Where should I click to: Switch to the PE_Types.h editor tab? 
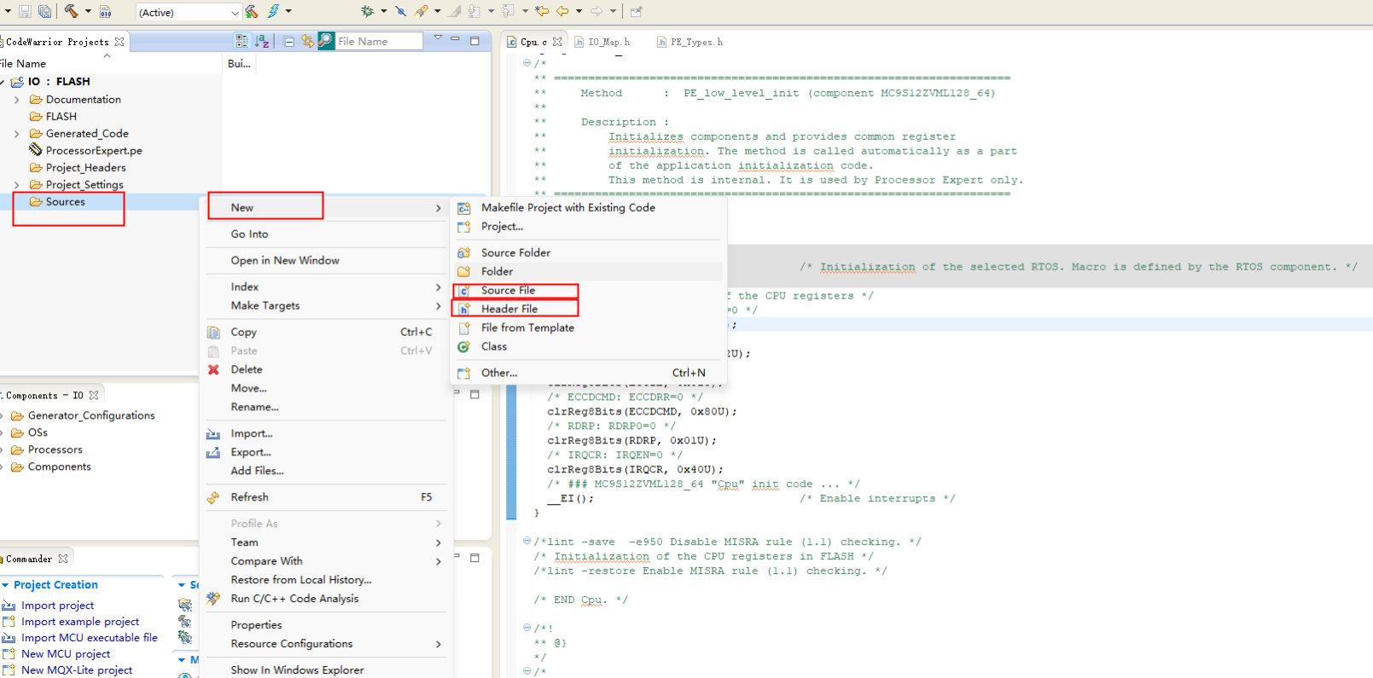[690, 42]
